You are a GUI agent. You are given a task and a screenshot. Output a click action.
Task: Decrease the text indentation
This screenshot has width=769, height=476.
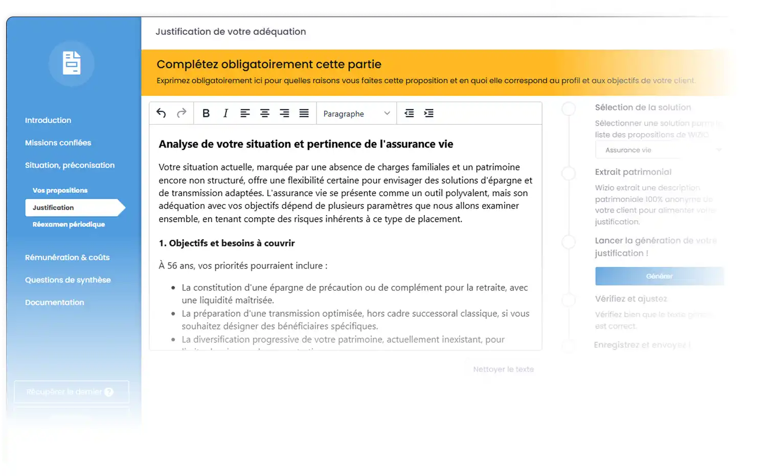pyautogui.click(x=409, y=113)
